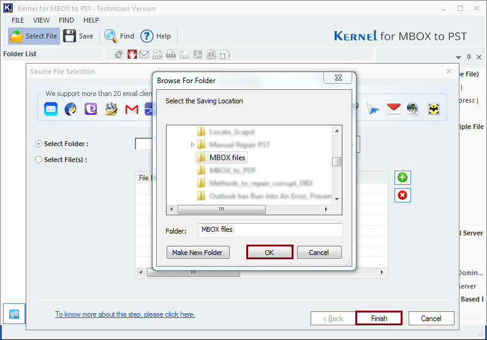Screen dimensions: 487x340
Task: Select the 'MBOX_to_PDF' folder in tree
Action: point(232,170)
